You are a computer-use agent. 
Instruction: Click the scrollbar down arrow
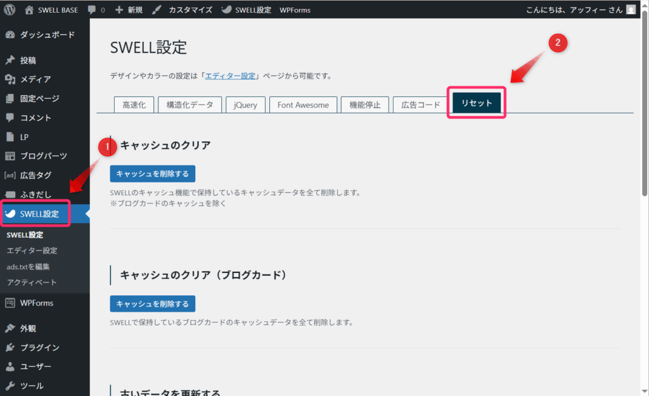pyautogui.click(x=645, y=392)
